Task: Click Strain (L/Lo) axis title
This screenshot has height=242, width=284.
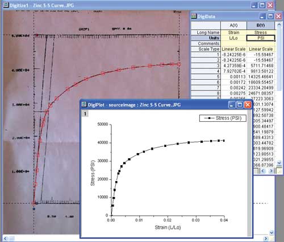Action: coord(168,227)
